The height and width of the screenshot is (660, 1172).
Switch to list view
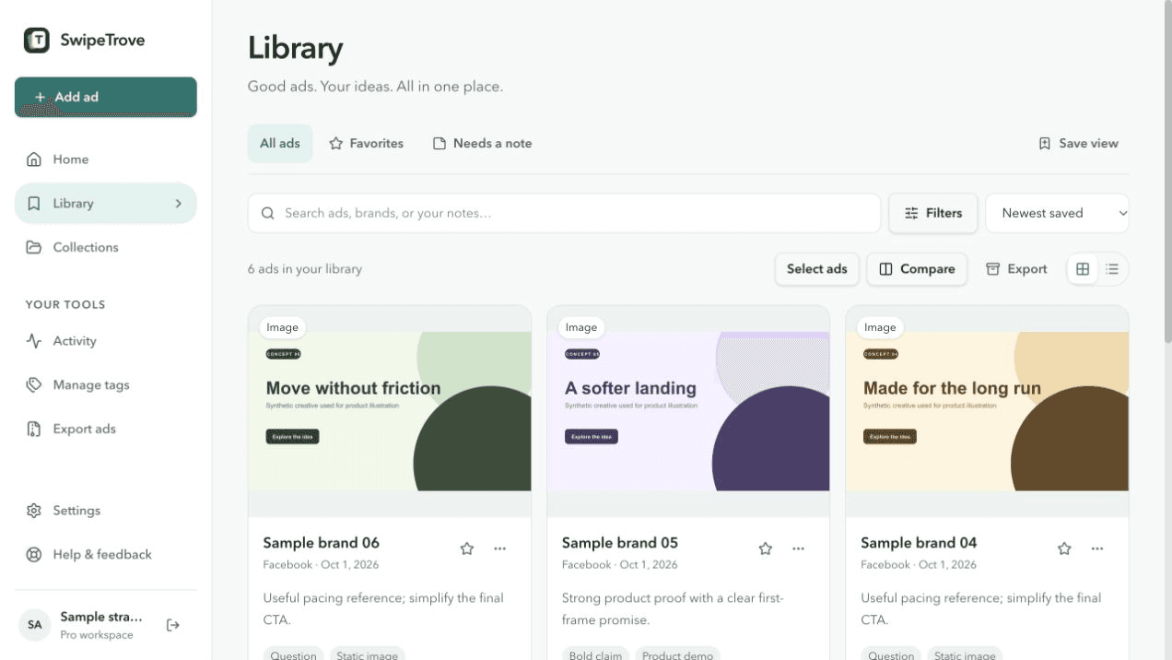click(x=1112, y=269)
